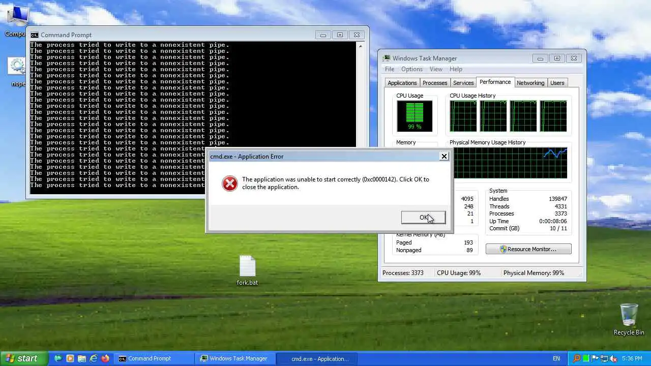Click the muted volume tray icon
This screenshot has width=651, height=366.
613,358
